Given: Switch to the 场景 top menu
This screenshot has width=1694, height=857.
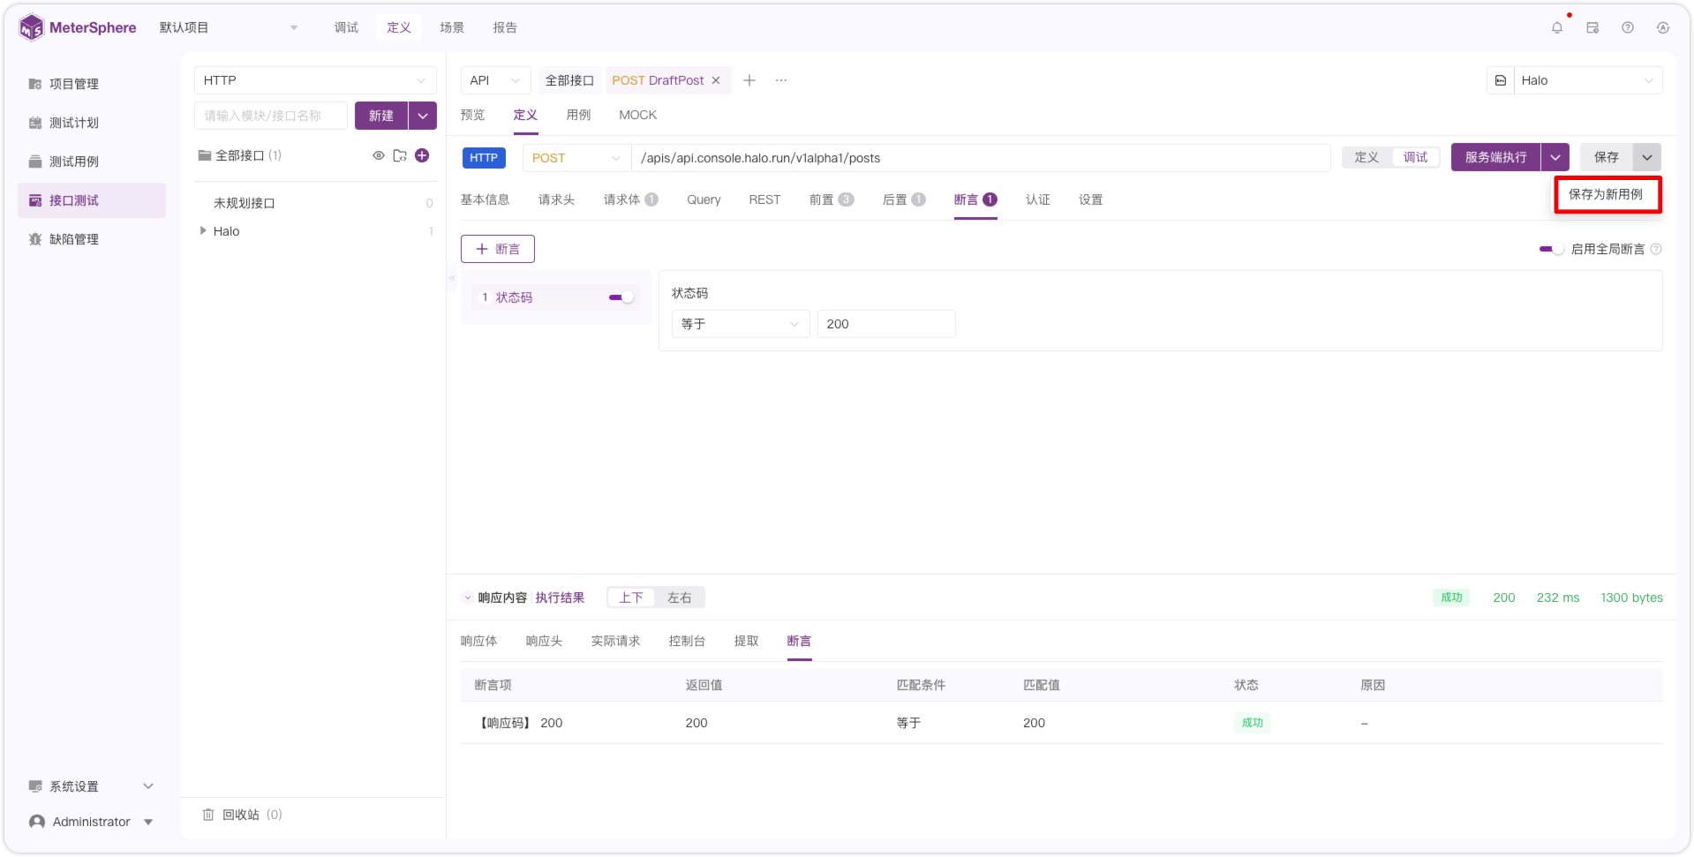Looking at the screenshot, I should click(x=452, y=27).
